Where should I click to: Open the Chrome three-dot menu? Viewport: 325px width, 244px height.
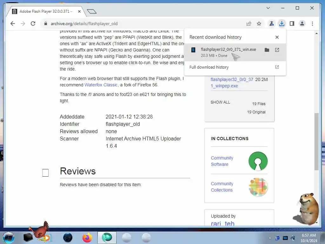(x=312, y=24)
